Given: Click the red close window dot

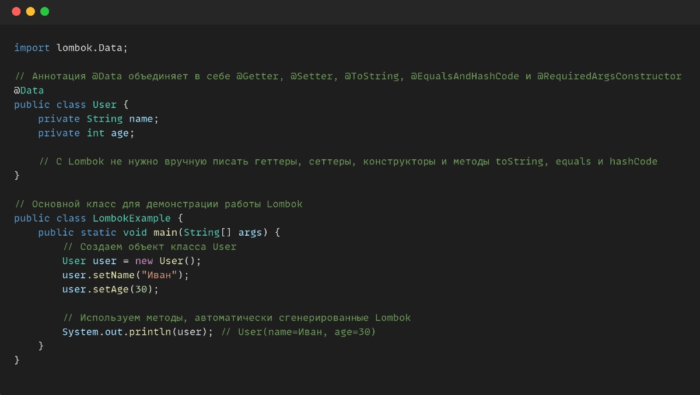Looking at the screenshot, I should [x=16, y=12].
